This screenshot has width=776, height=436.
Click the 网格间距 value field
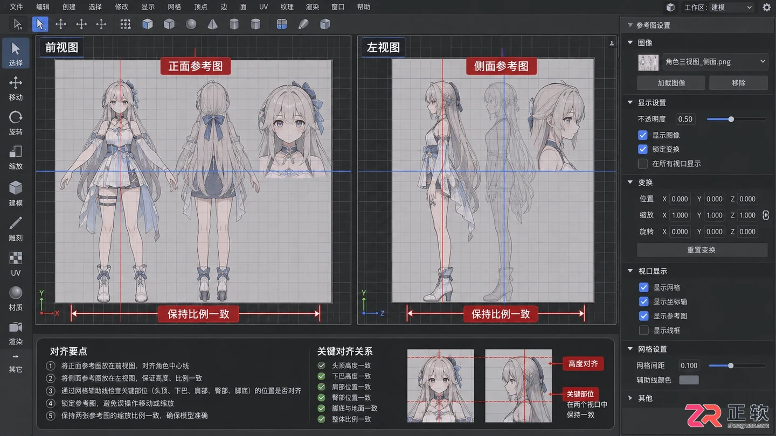tap(689, 365)
